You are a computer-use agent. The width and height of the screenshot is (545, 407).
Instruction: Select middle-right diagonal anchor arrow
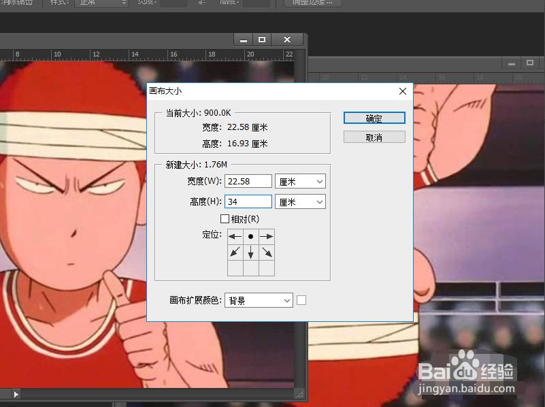tap(267, 253)
